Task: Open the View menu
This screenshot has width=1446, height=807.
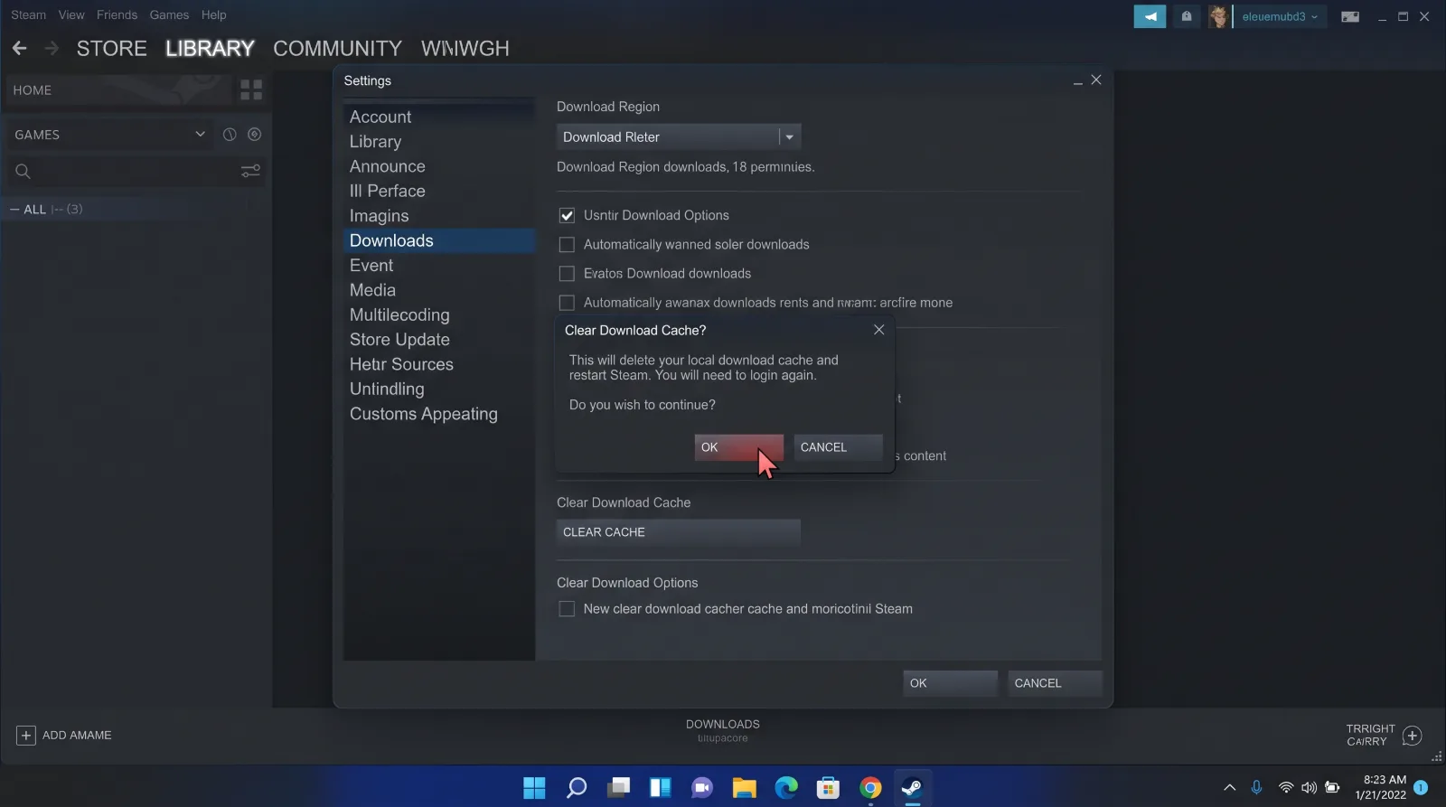Action: 71,14
